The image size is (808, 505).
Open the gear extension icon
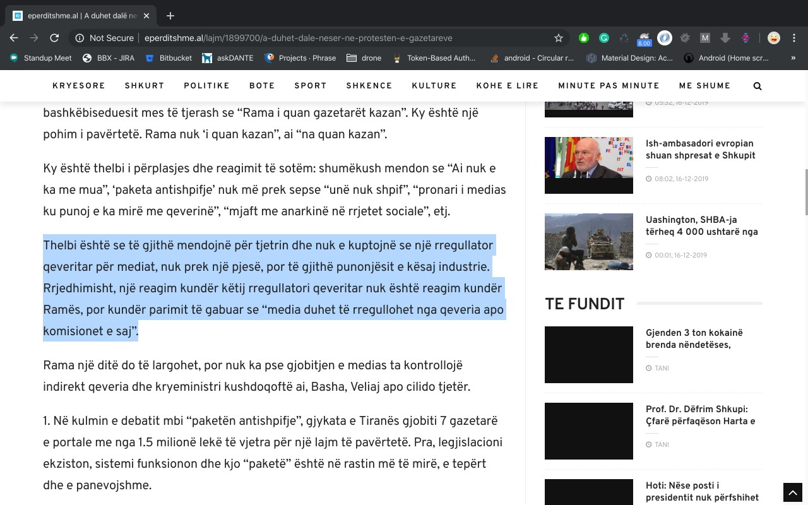(685, 38)
